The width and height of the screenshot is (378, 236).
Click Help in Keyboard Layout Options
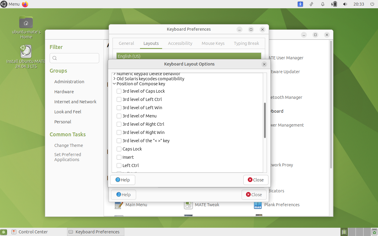(x=123, y=180)
